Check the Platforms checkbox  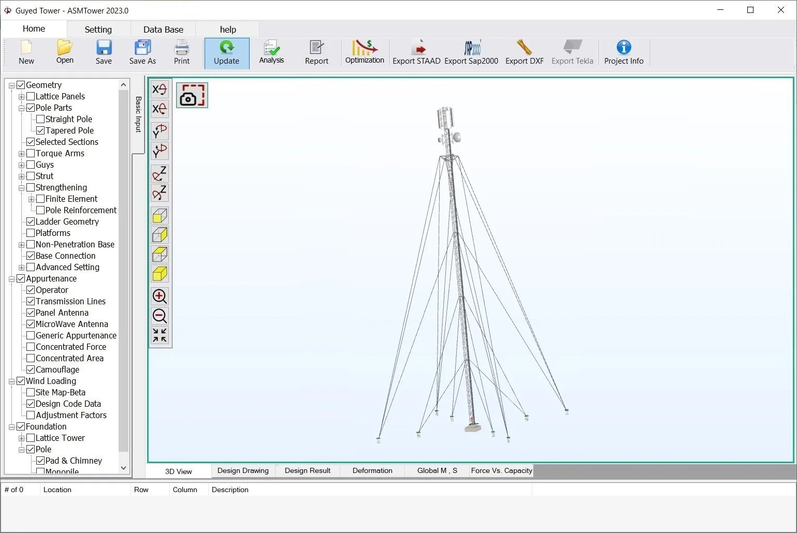pos(31,233)
